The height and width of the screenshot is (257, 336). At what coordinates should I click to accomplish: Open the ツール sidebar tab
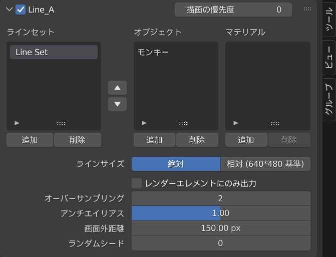(x=328, y=20)
